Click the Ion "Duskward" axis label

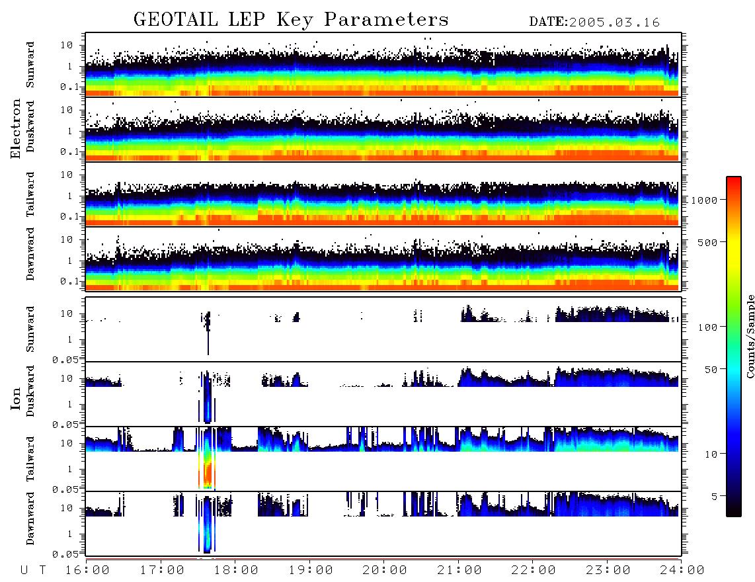[x=30, y=392]
